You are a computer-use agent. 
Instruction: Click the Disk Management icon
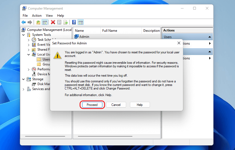(34, 84)
